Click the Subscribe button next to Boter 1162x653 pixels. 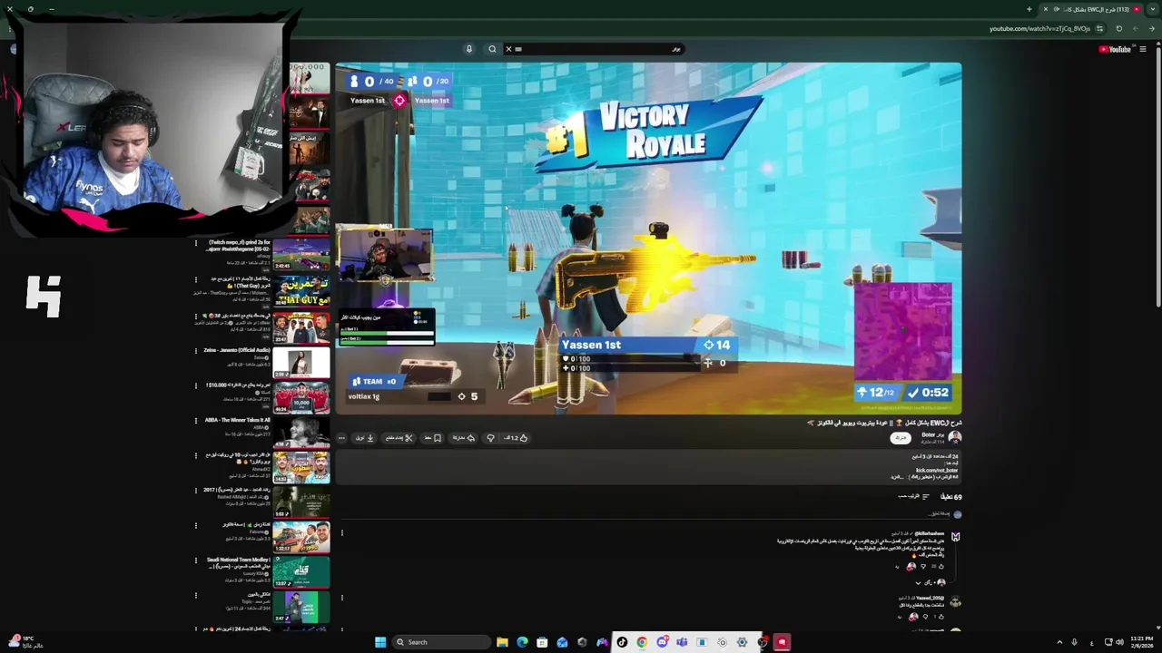(900, 438)
